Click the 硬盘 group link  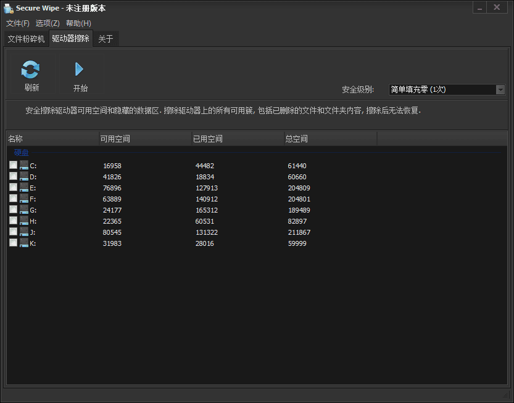click(x=22, y=152)
